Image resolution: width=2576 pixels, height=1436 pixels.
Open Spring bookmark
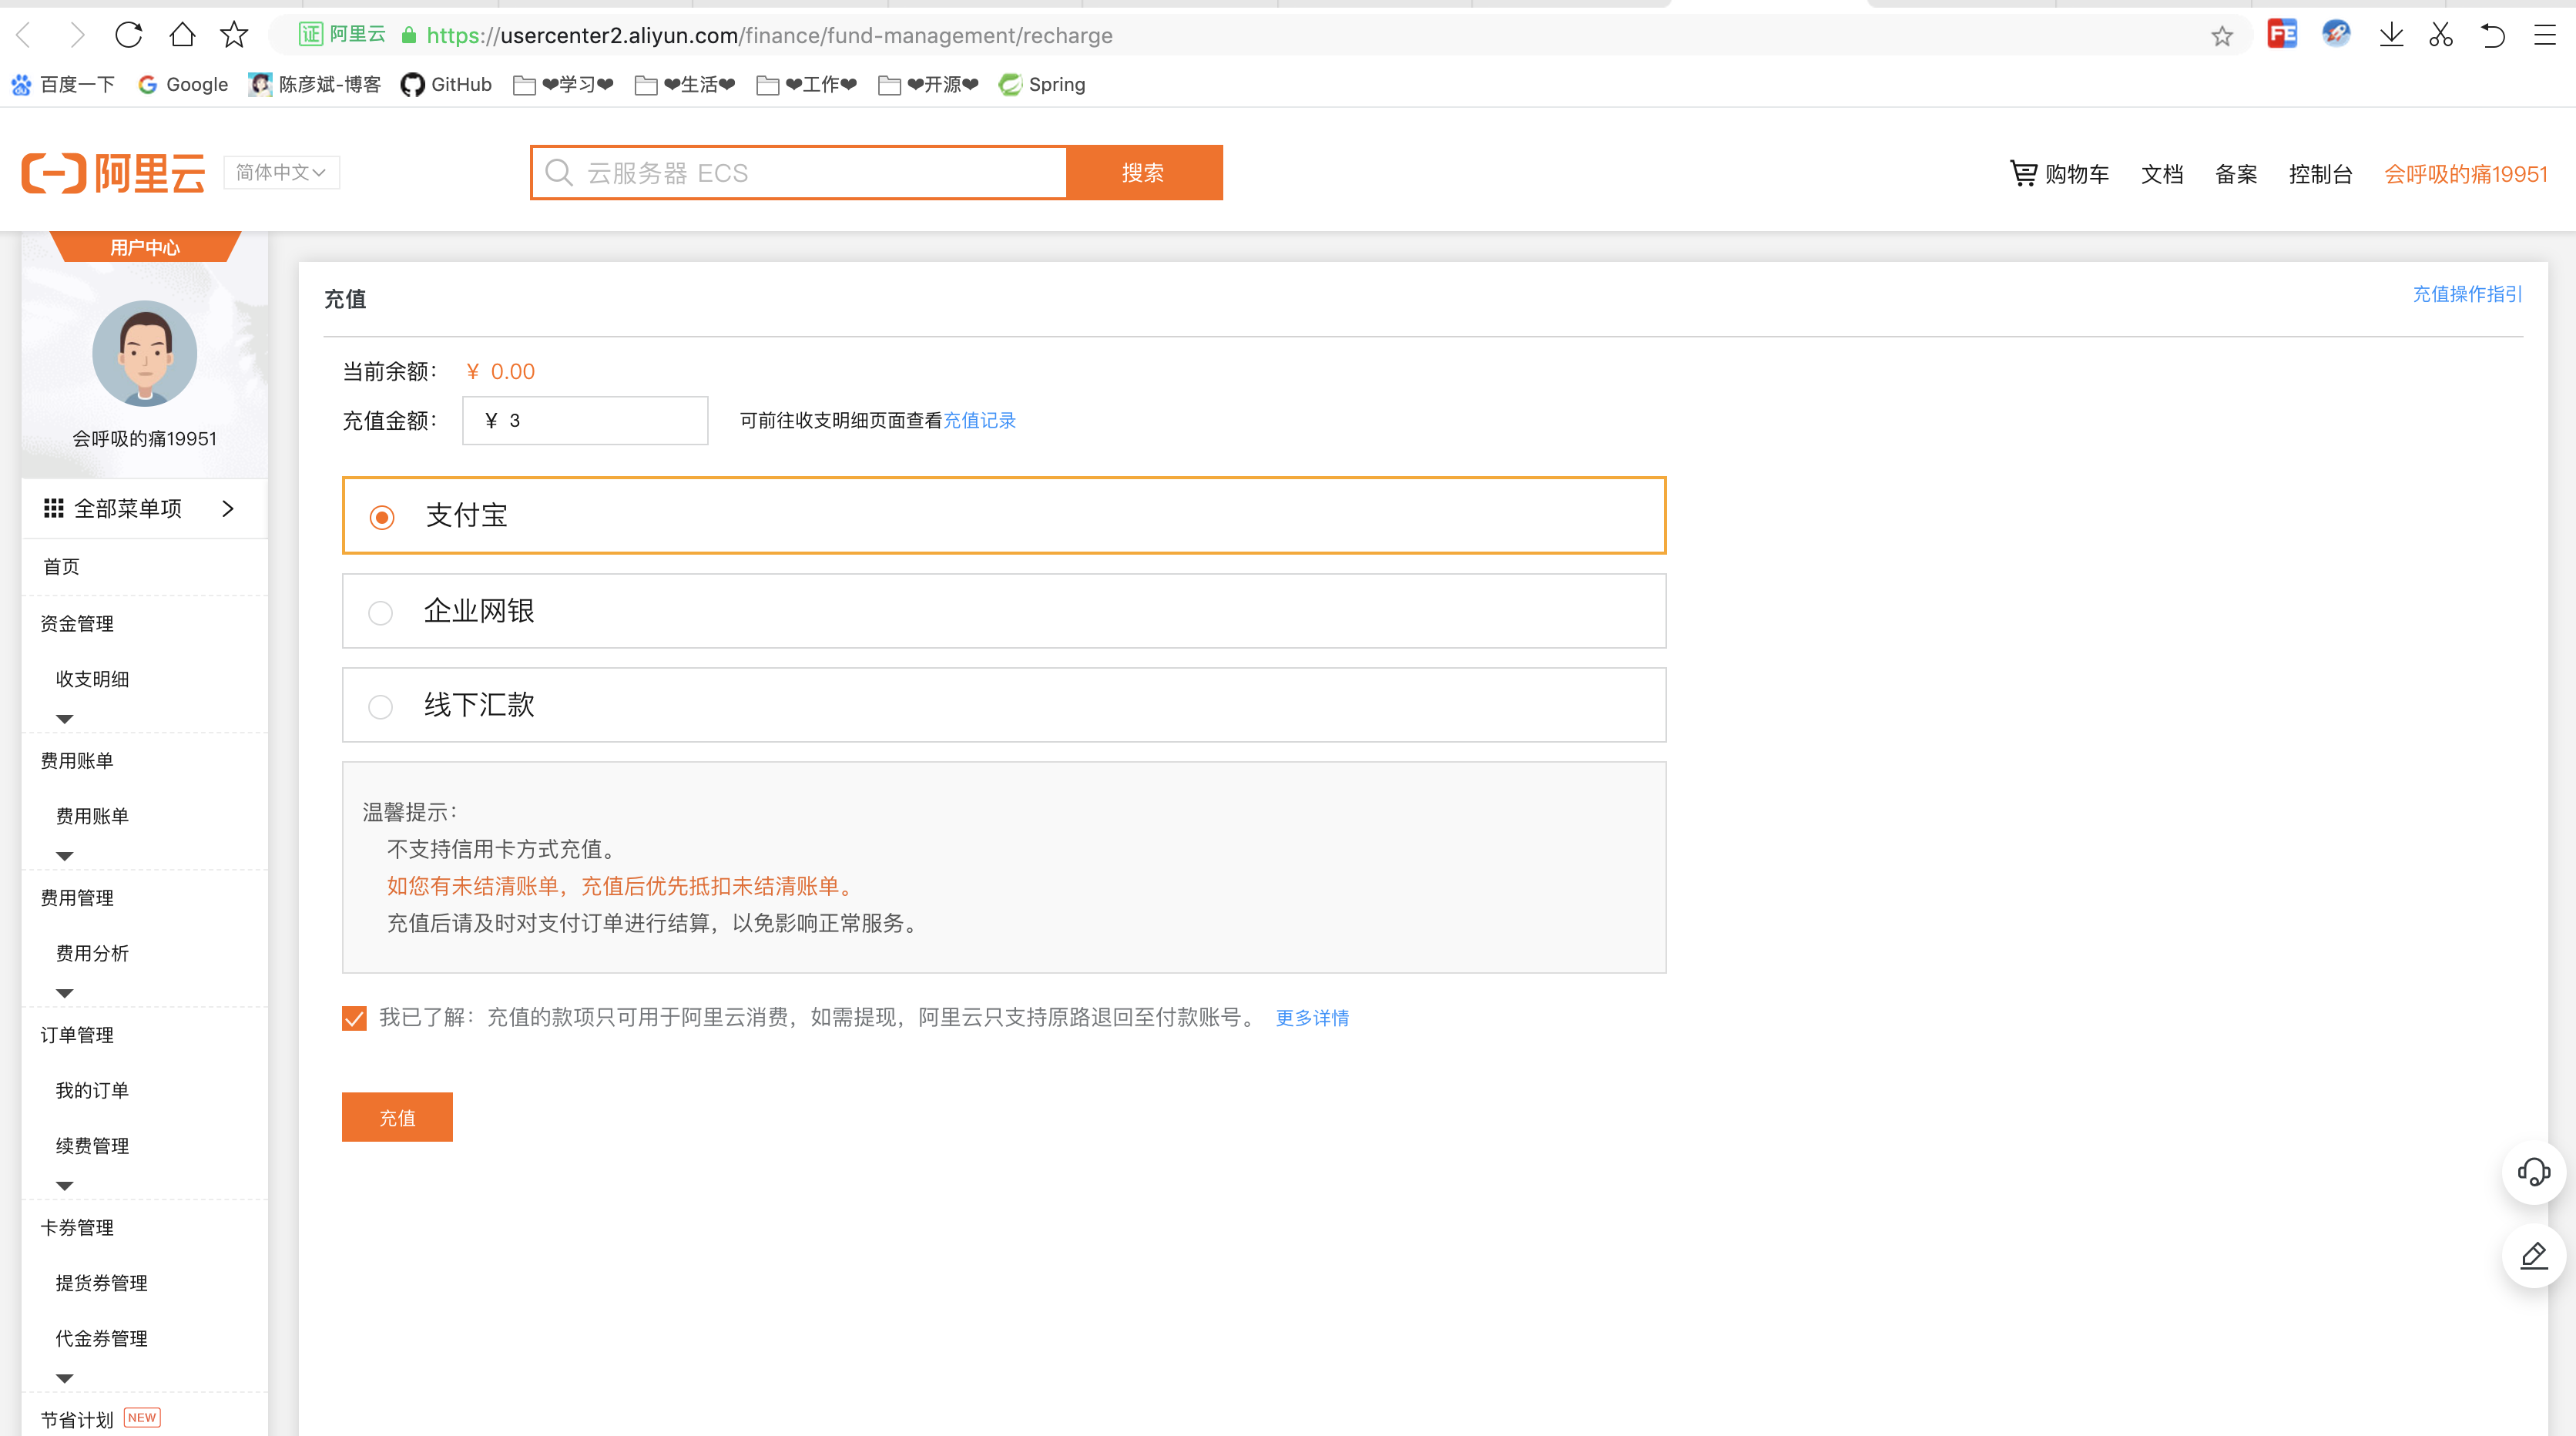coord(1042,84)
